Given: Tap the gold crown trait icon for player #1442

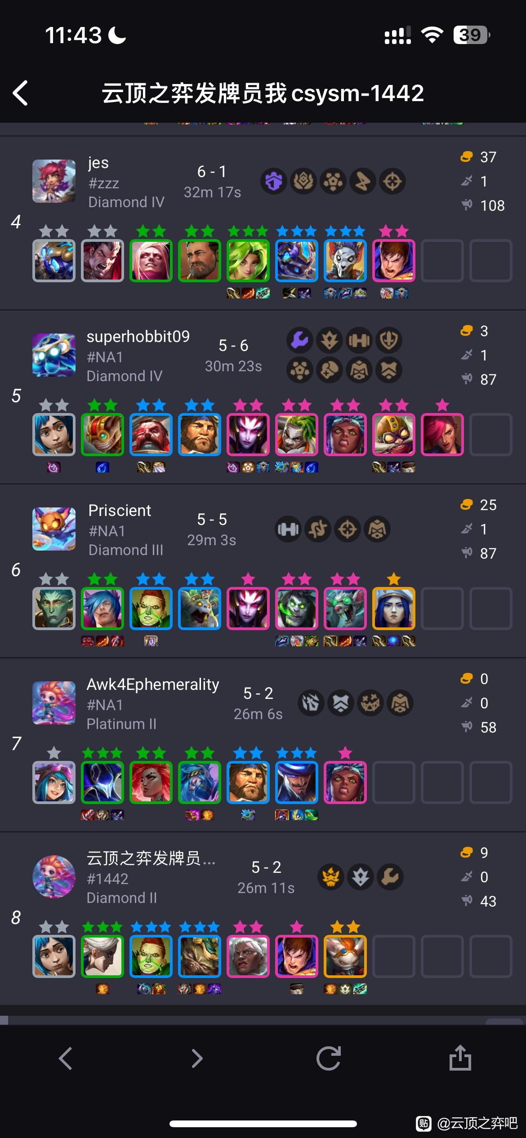Looking at the screenshot, I should tap(331, 877).
